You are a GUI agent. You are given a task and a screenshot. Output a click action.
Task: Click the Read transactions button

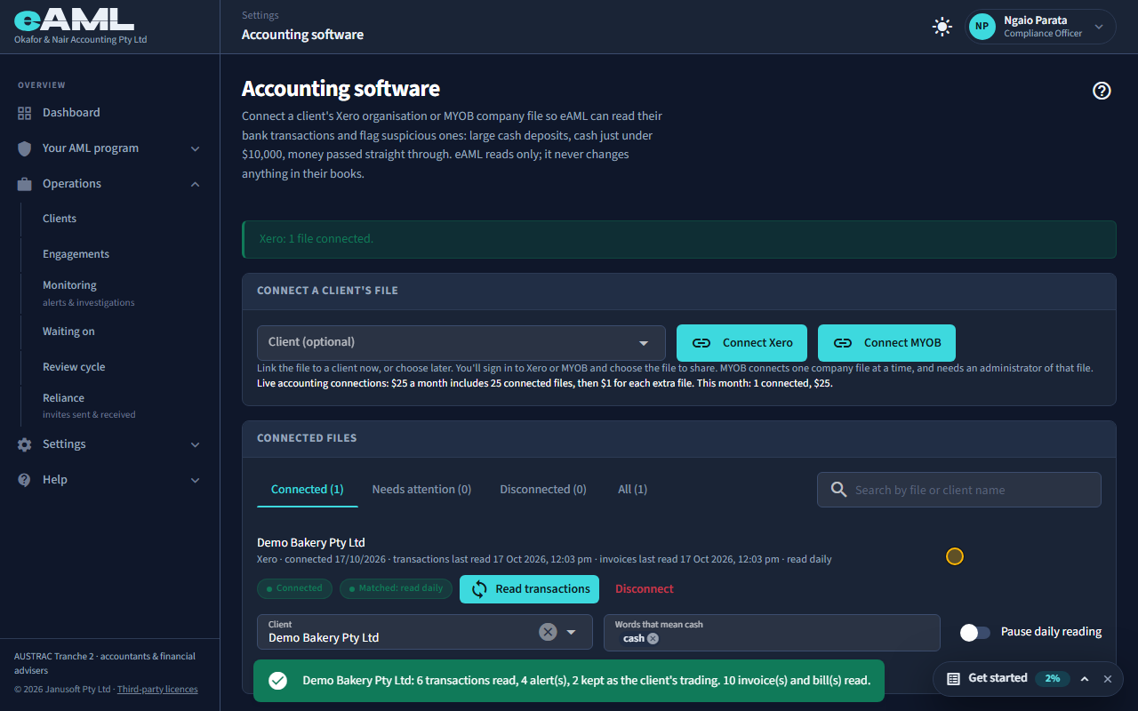529,589
